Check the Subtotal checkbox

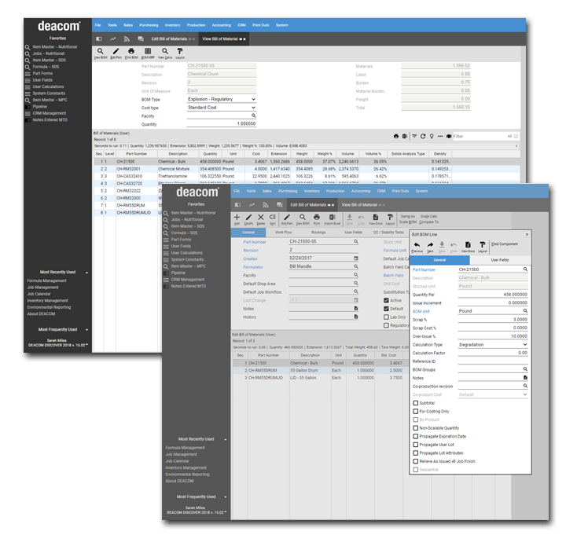[x=415, y=403]
